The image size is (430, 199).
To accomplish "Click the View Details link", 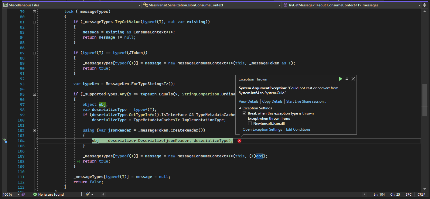I will [x=248, y=101].
